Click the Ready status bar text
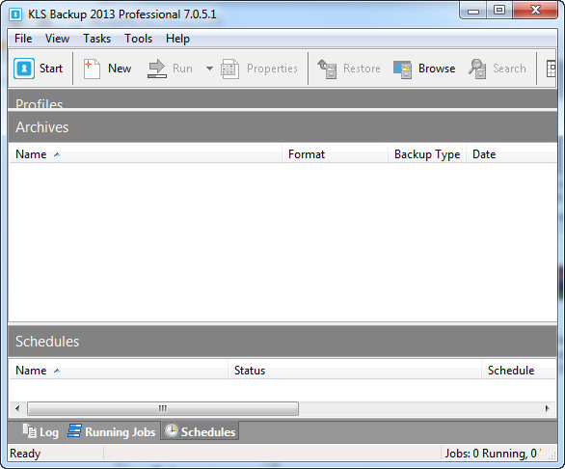 [x=25, y=454]
